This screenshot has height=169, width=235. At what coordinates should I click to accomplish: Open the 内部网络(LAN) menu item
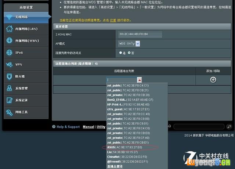(26, 29)
